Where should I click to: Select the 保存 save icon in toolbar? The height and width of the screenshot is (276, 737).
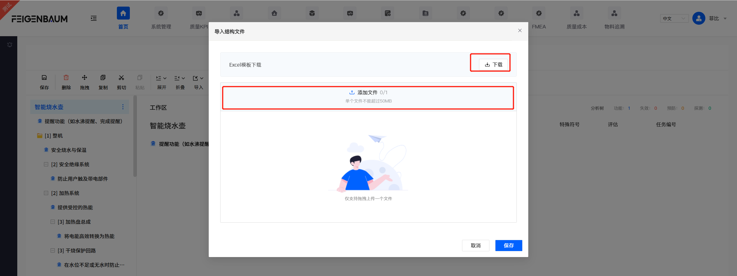pyautogui.click(x=44, y=78)
